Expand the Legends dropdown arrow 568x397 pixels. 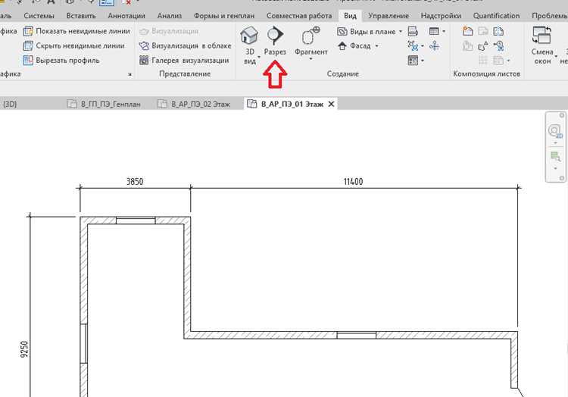(x=423, y=61)
